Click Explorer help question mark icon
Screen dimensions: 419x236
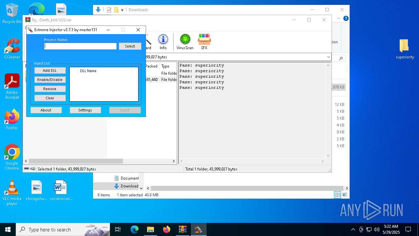[346, 19]
